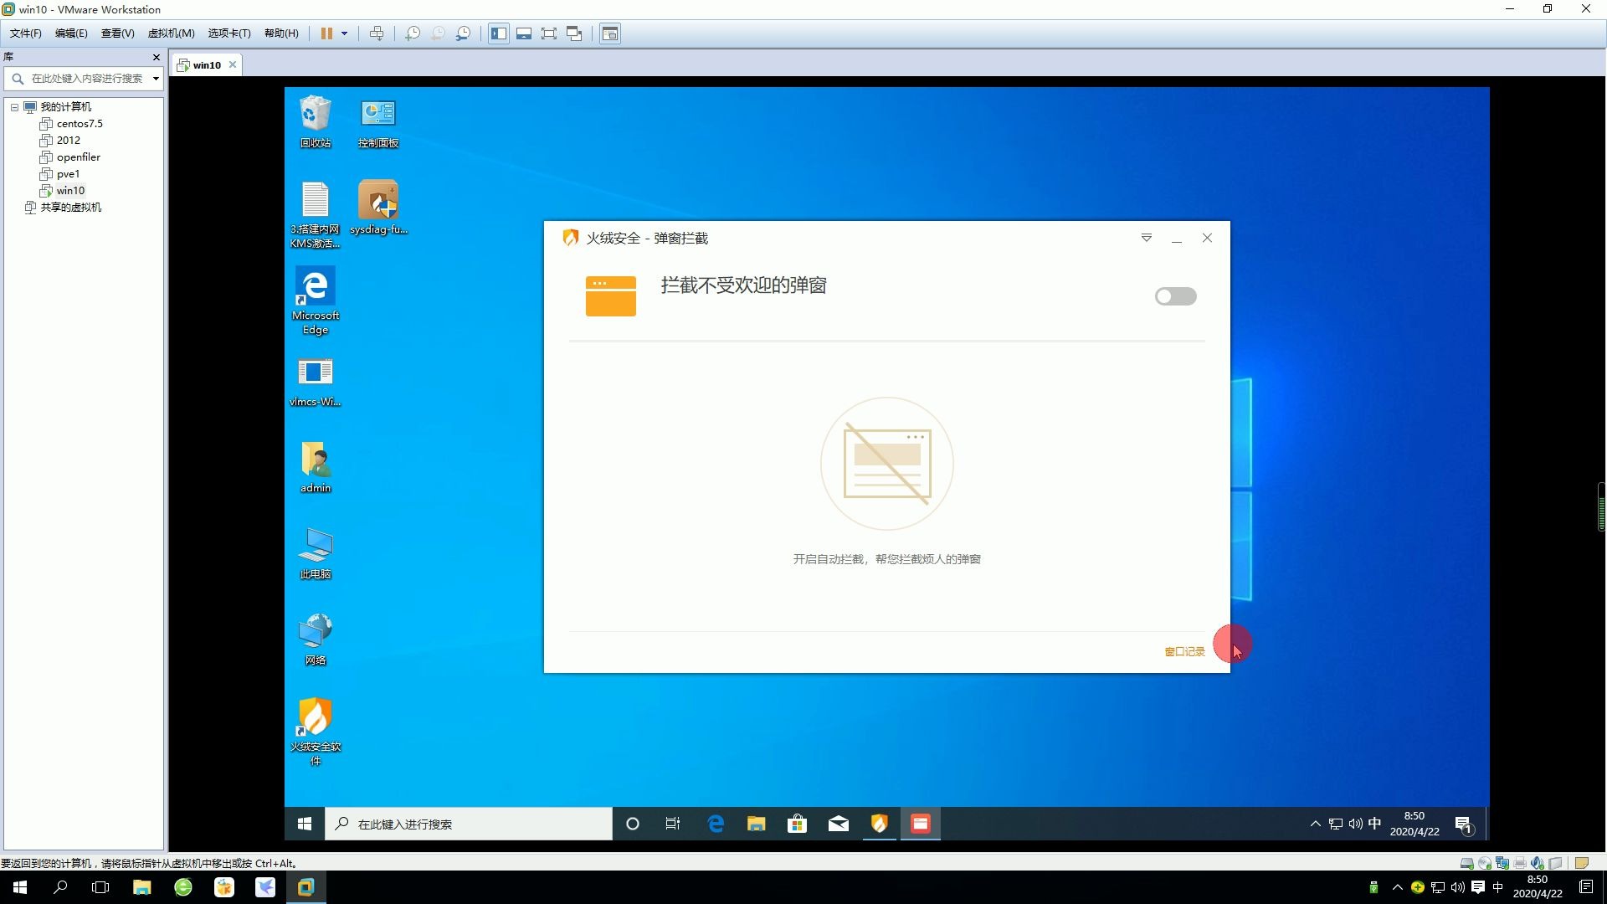Select the KMS text file desktop icon
1607x904 pixels.
pyautogui.click(x=316, y=215)
